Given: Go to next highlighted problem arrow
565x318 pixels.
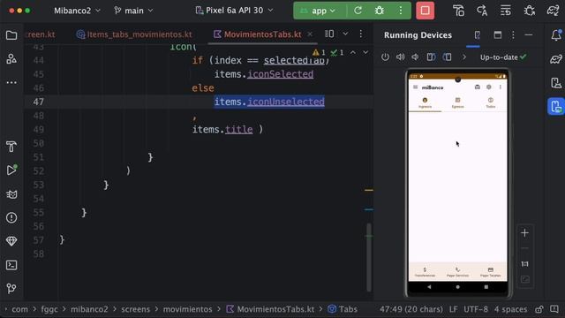Looking at the screenshot, I should click(365, 53).
